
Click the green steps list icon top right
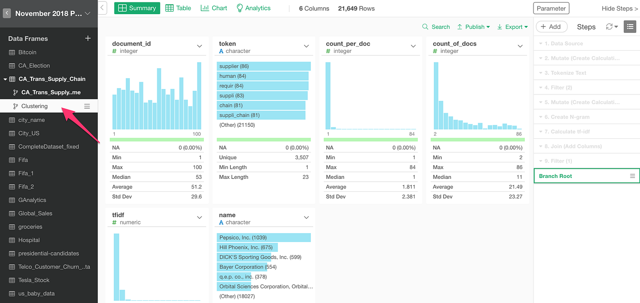click(630, 26)
